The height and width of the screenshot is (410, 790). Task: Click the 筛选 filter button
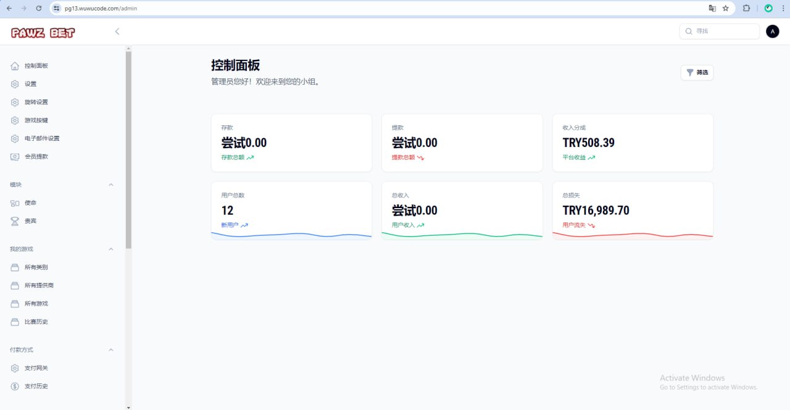[697, 73]
